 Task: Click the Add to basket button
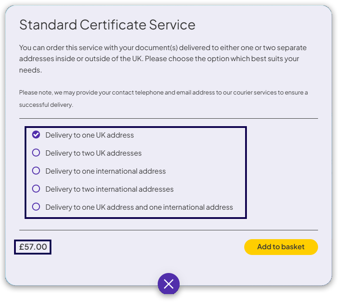point(281,247)
